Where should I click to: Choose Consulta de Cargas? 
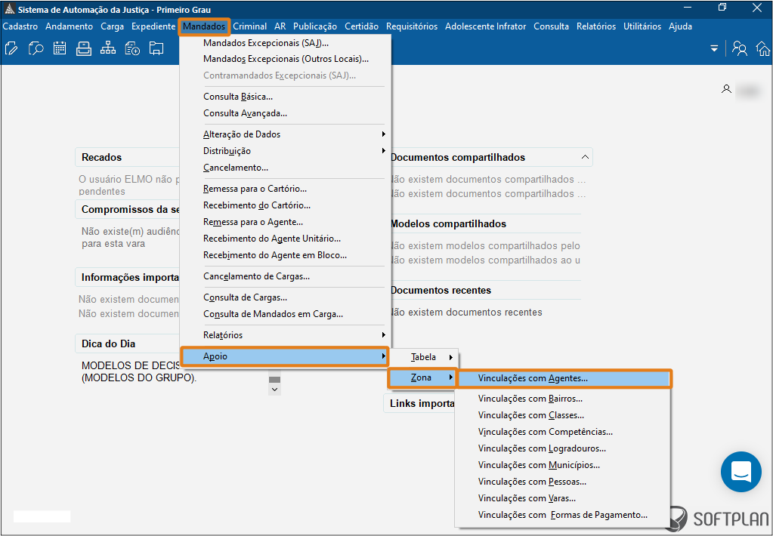pos(285,297)
